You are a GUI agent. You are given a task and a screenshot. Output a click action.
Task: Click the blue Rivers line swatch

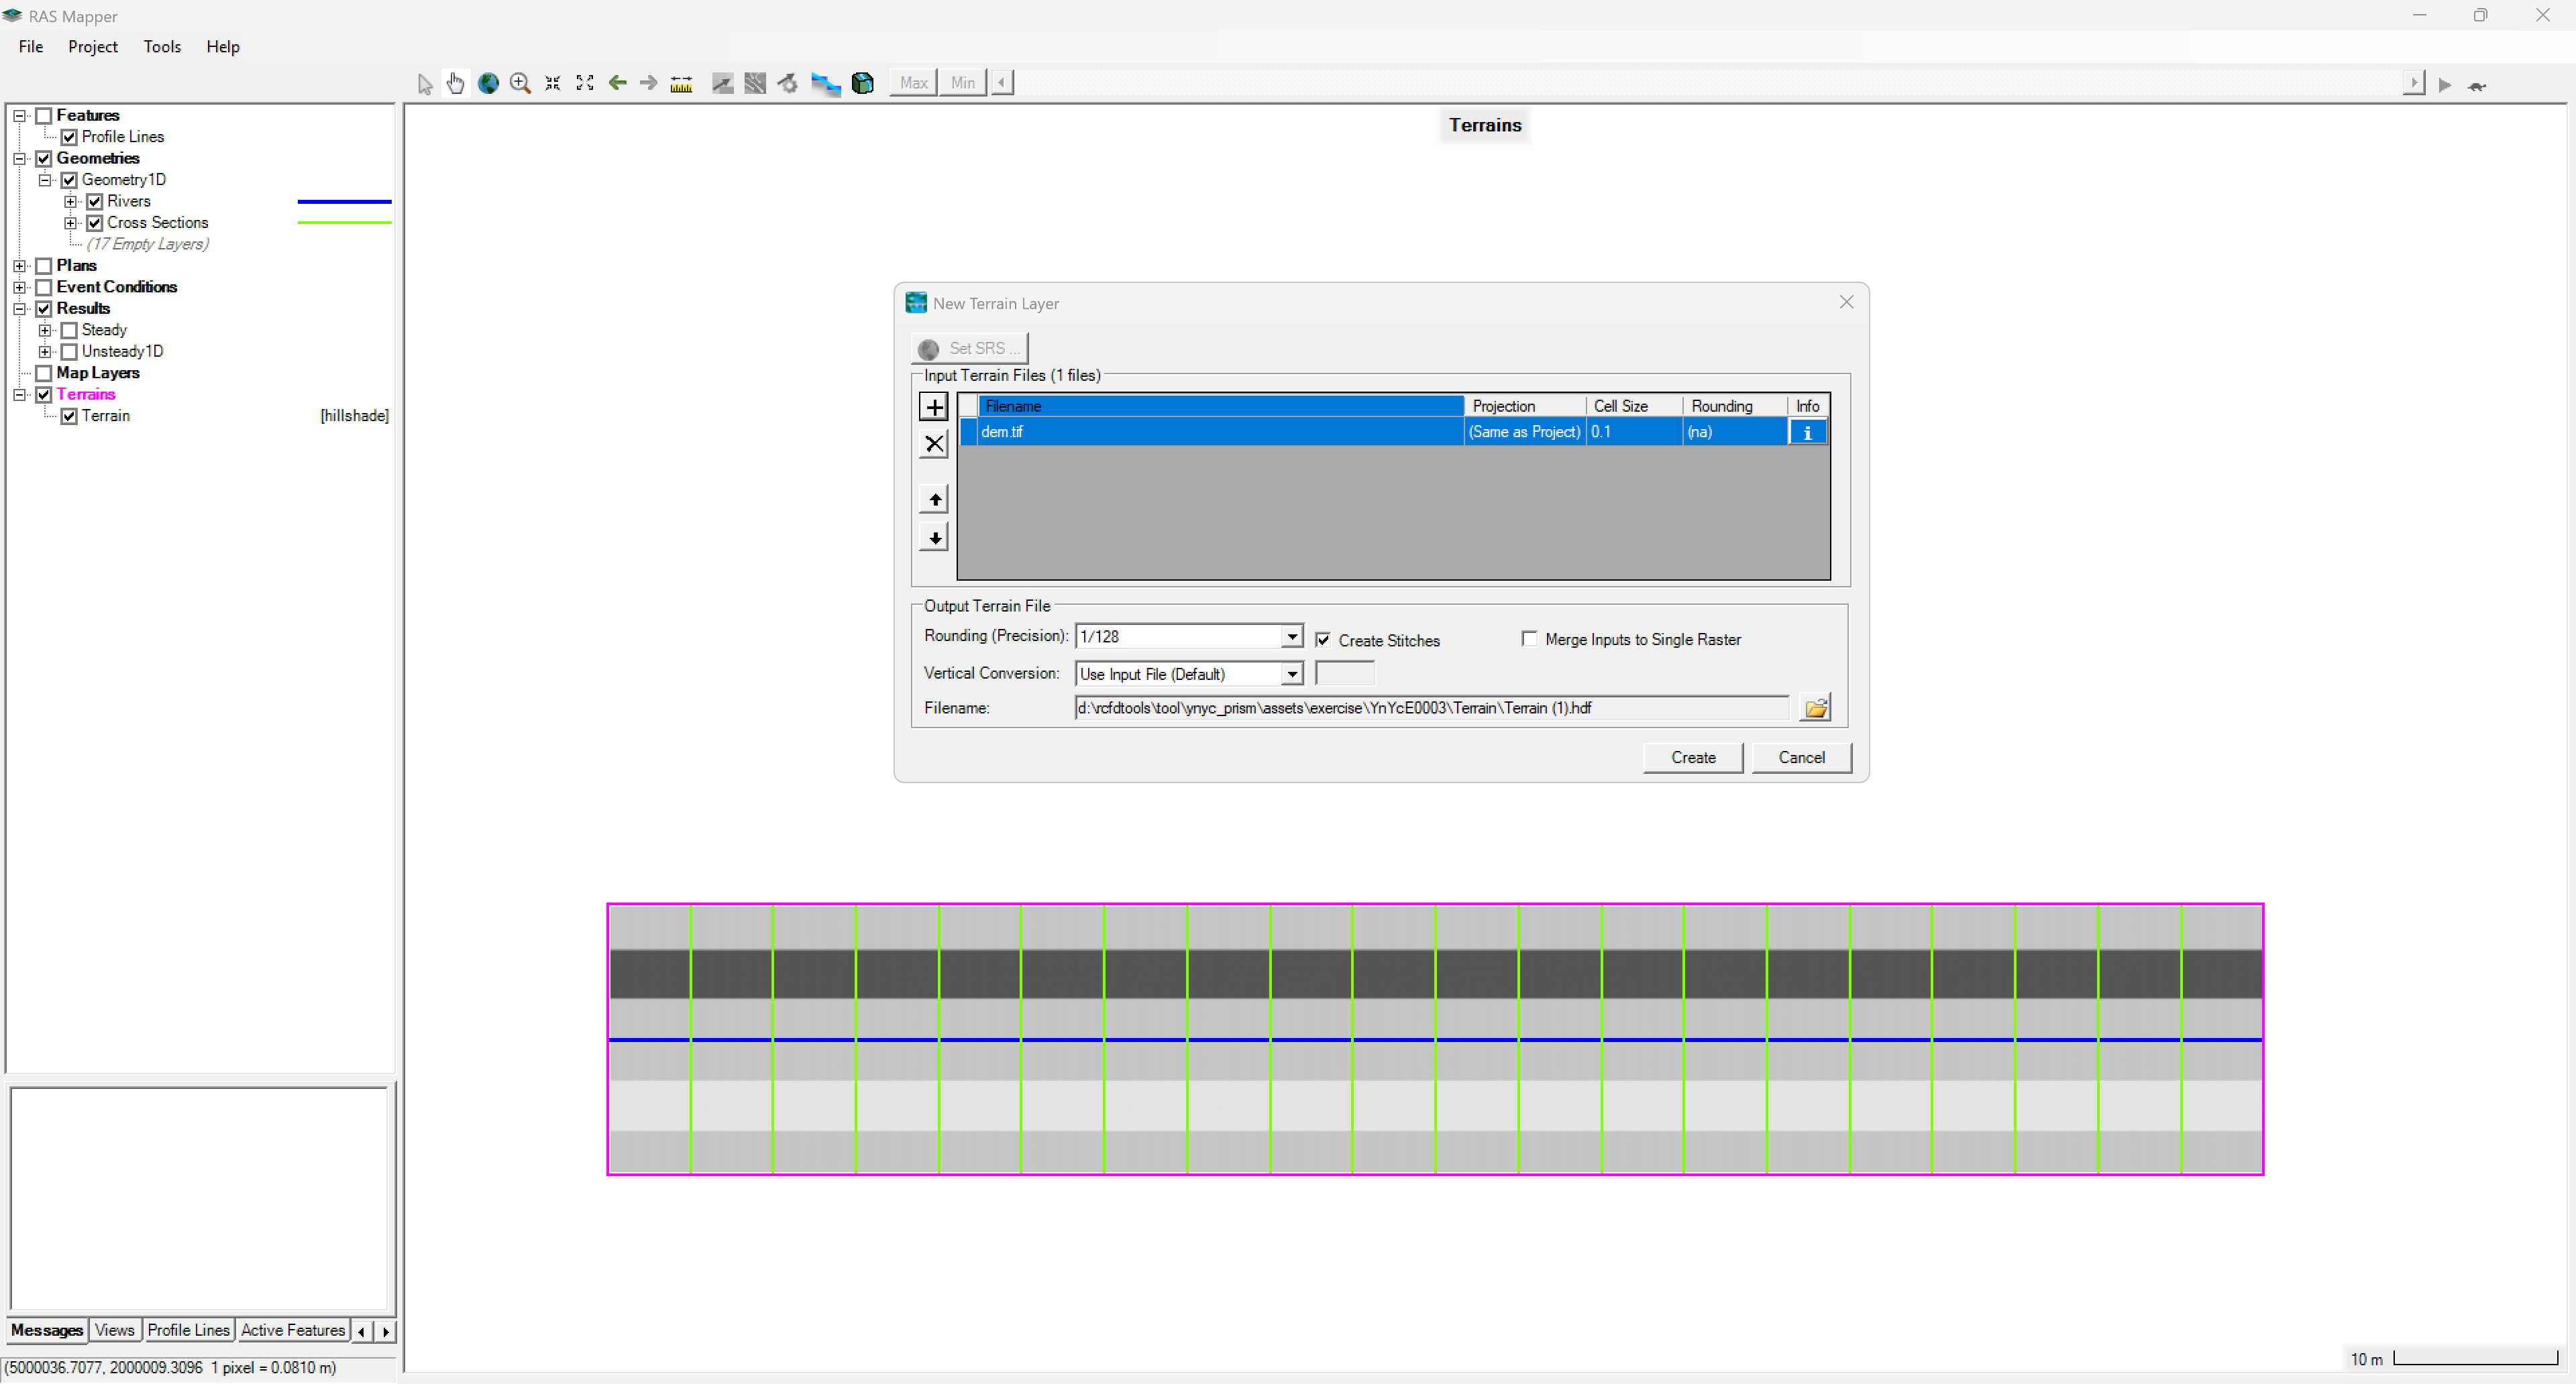344,202
